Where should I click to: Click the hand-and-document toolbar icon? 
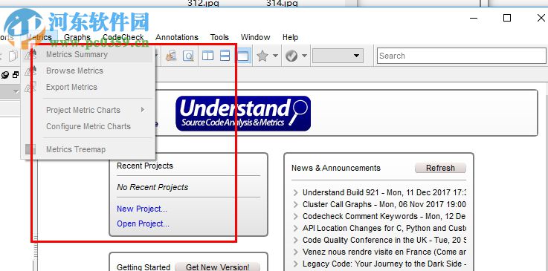171,56
